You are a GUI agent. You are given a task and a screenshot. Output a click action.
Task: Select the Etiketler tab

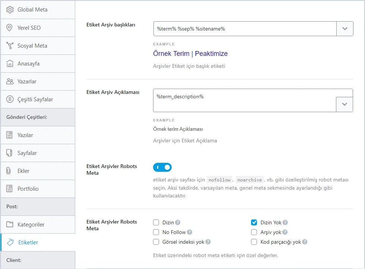pyautogui.click(x=38, y=243)
